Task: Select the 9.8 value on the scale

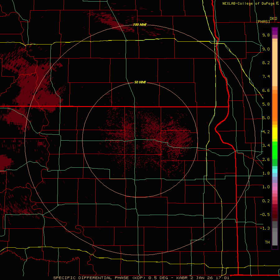Action: point(266,35)
